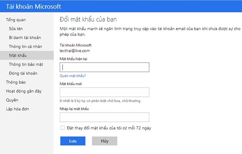Click the Mật khẩu mới label
The height and width of the screenshot is (154, 242).
coord(71,84)
